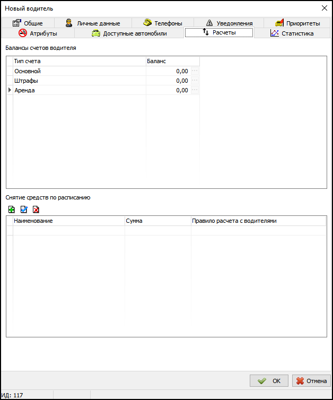Open ellipsis button for Основной balance
This screenshot has width=333, height=400.
pyautogui.click(x=195, y=71)
